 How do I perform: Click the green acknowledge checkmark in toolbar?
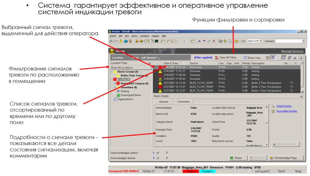209,41
